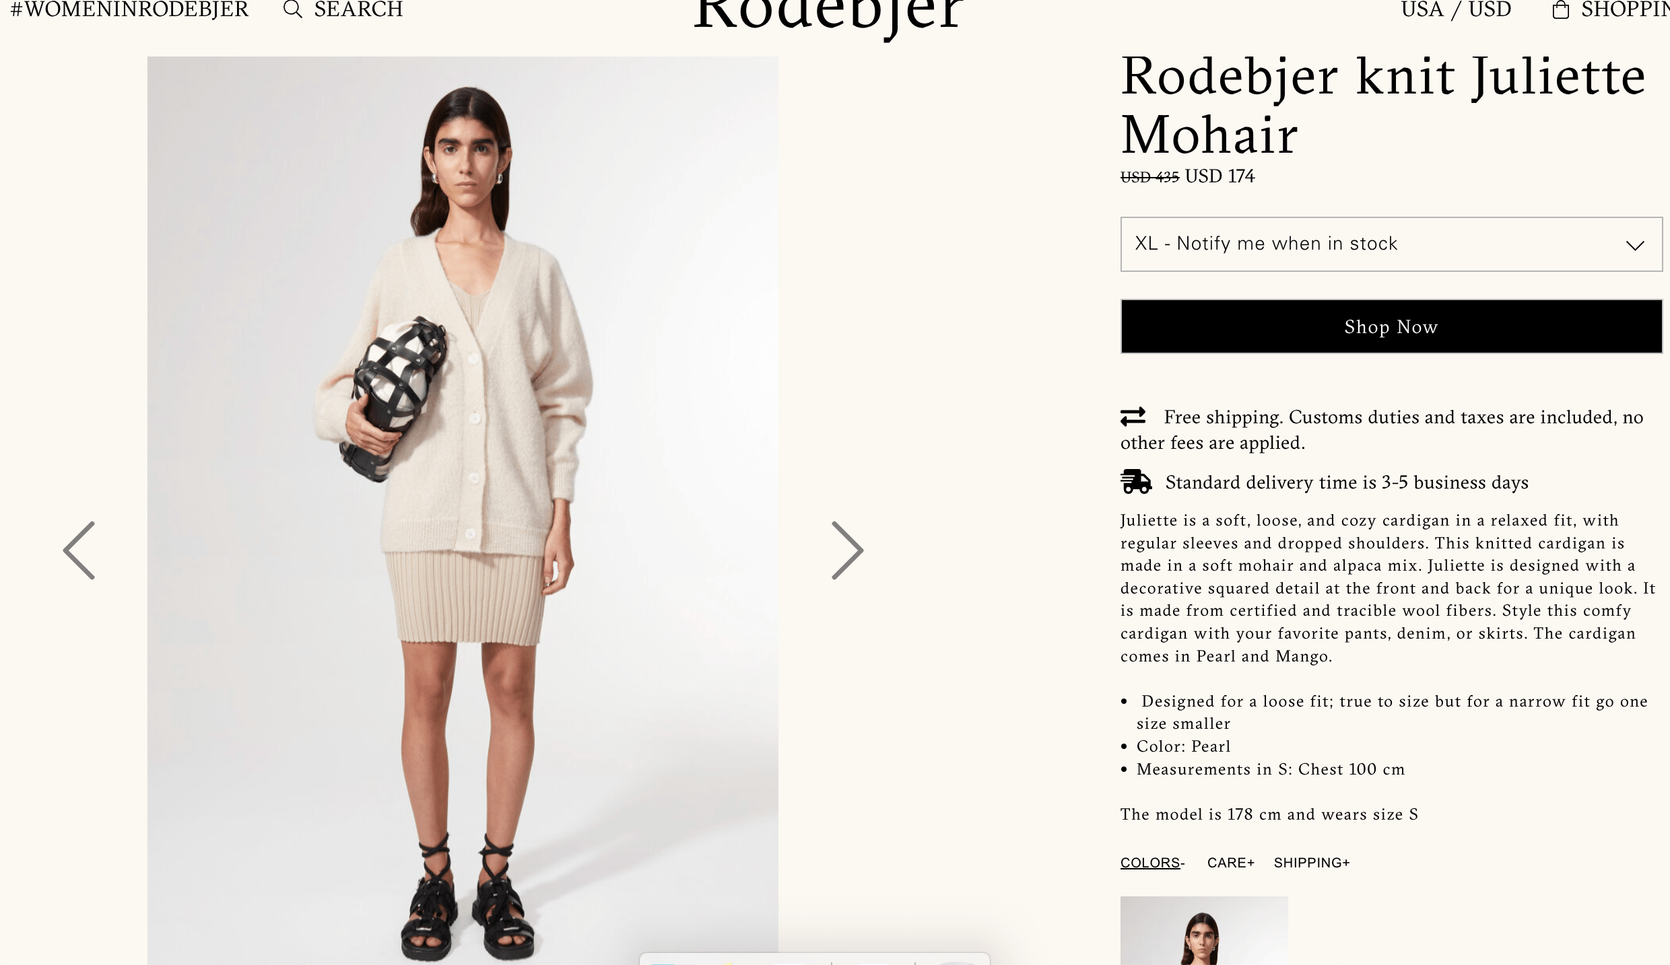Open the #WOMENINRODEBJER link
This screenshot has width=1670, height=965.
(x=130, y=9)
